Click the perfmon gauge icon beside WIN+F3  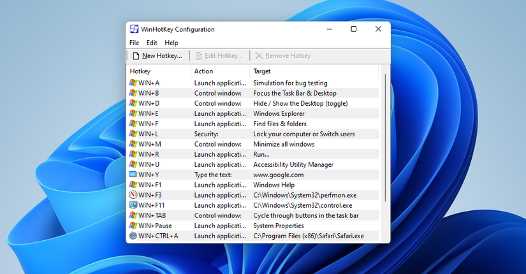tap(133, 195)
